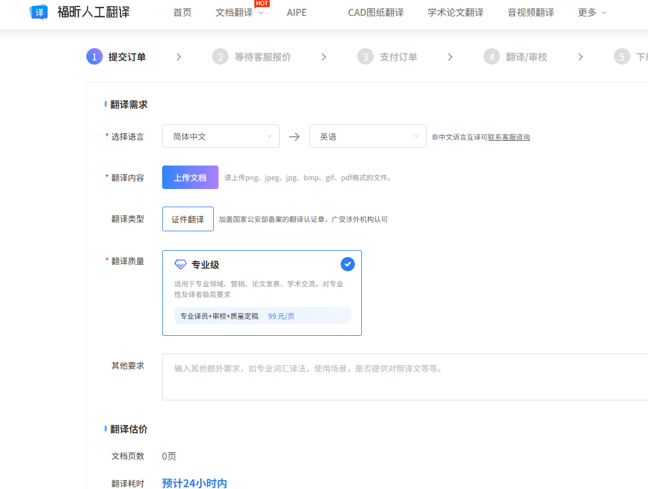Click the 其他要求 text area
This screenshot has width=648, height=489.
(x=405, y=377)
